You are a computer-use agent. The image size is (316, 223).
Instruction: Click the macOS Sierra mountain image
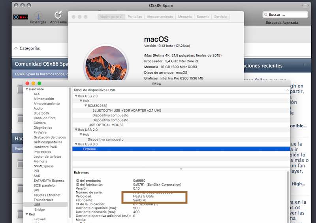[106, 63]
